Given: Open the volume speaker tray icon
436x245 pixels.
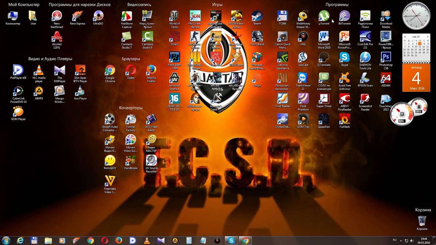Looking at the screenshot, I should [x=412, y=241].
